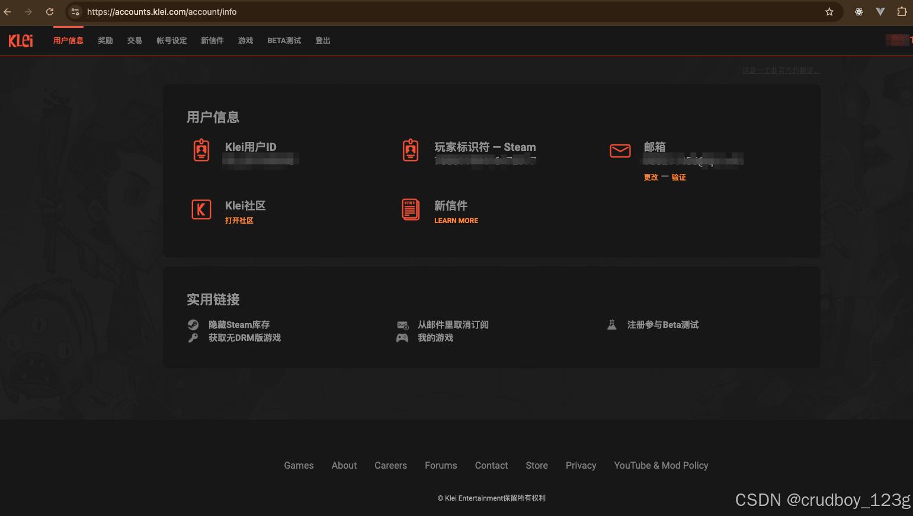The width and height of the screenshot is (913, 516).
Task: Click the Store footer link
Action: 537,466
